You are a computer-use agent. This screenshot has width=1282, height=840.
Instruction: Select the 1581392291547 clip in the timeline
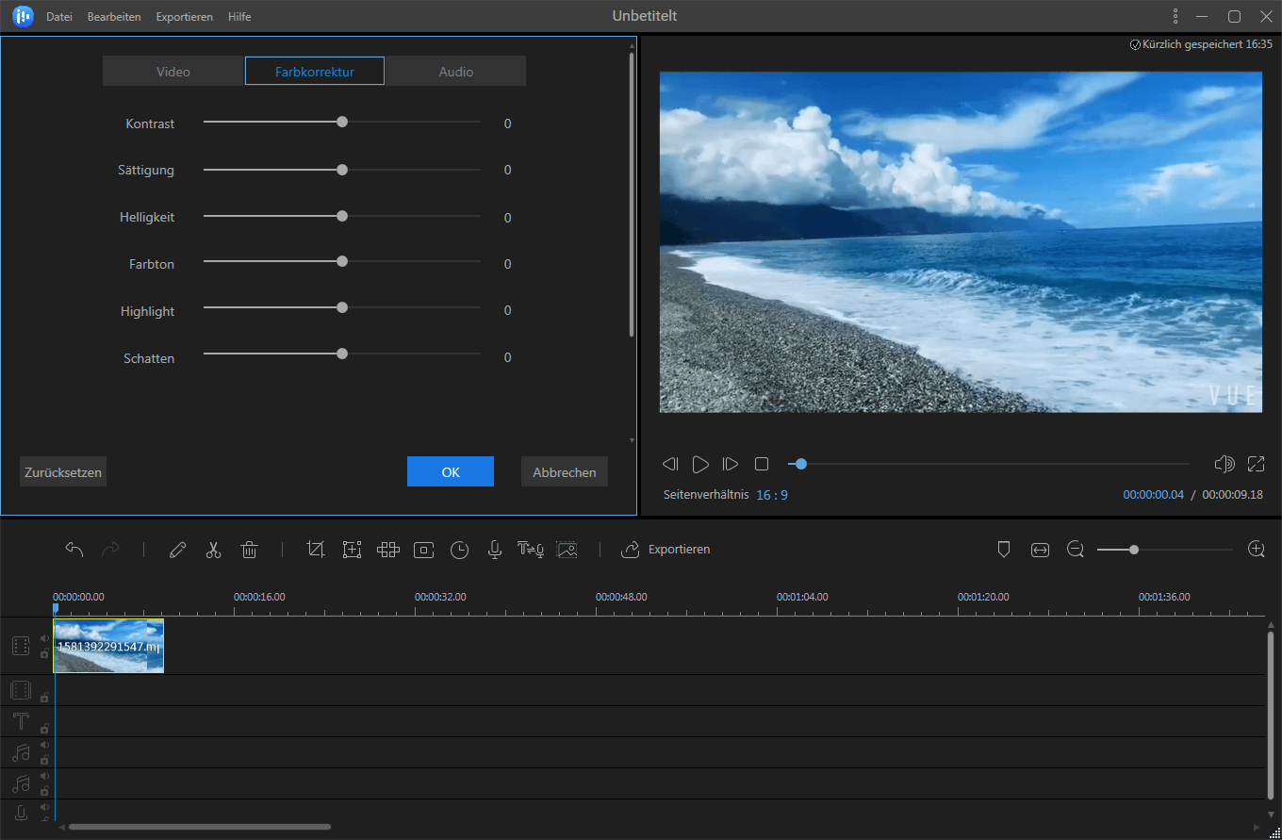click(x=108, y=646)
